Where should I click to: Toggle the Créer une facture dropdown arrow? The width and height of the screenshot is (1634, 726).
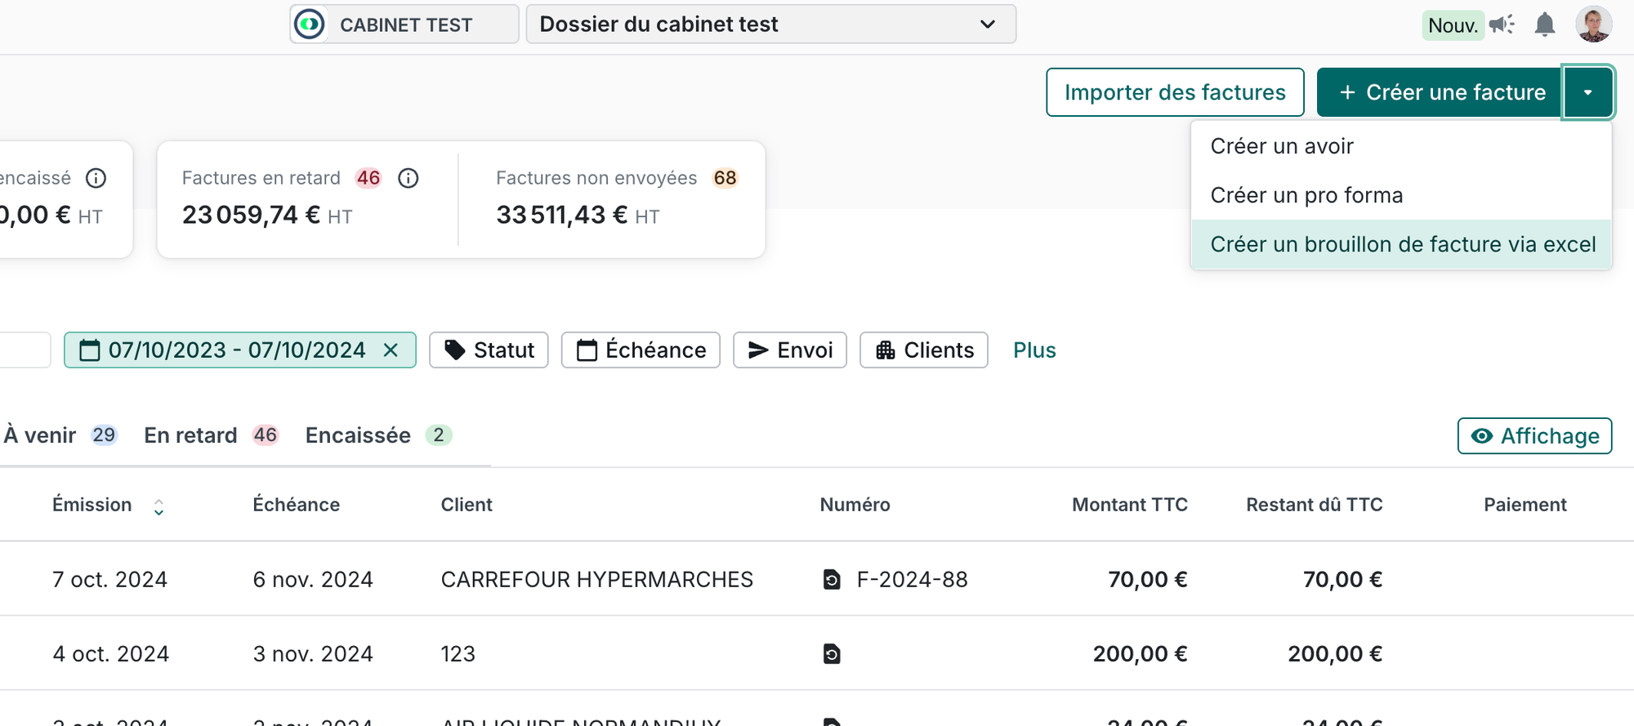(x=1587, y=92)
